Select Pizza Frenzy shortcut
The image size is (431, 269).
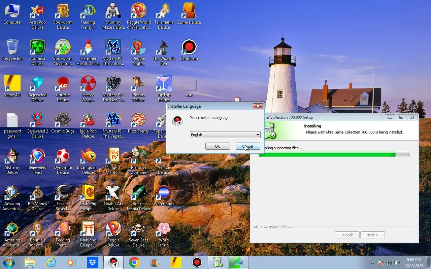[x=139, y=123]
